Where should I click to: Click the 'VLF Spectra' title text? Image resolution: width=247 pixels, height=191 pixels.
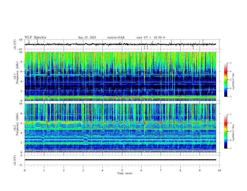tap(35, 37)
